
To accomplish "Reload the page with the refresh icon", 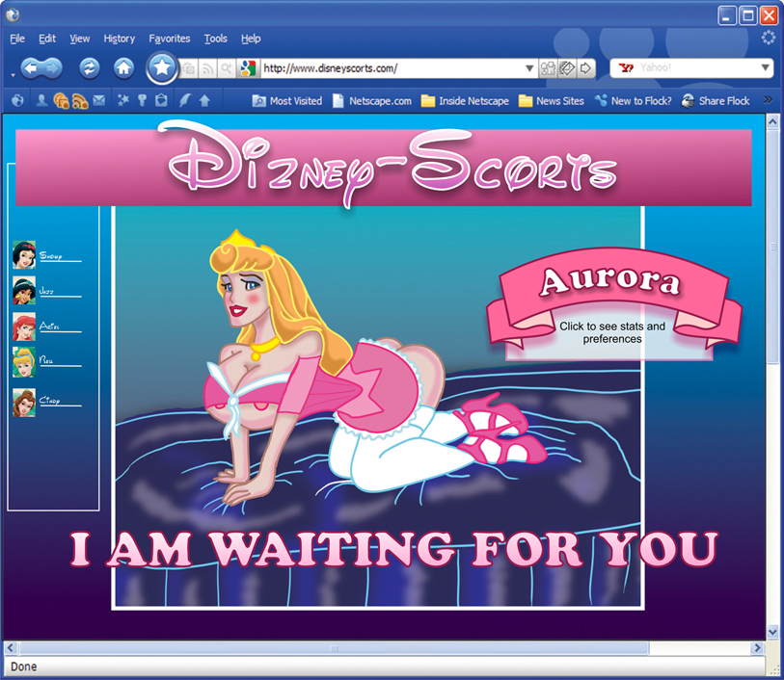I will pyautogui.click(x=89, y=67).
